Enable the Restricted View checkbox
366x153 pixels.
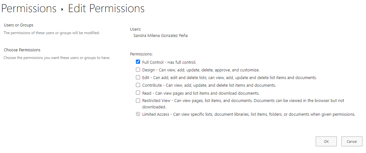(138, 101)
